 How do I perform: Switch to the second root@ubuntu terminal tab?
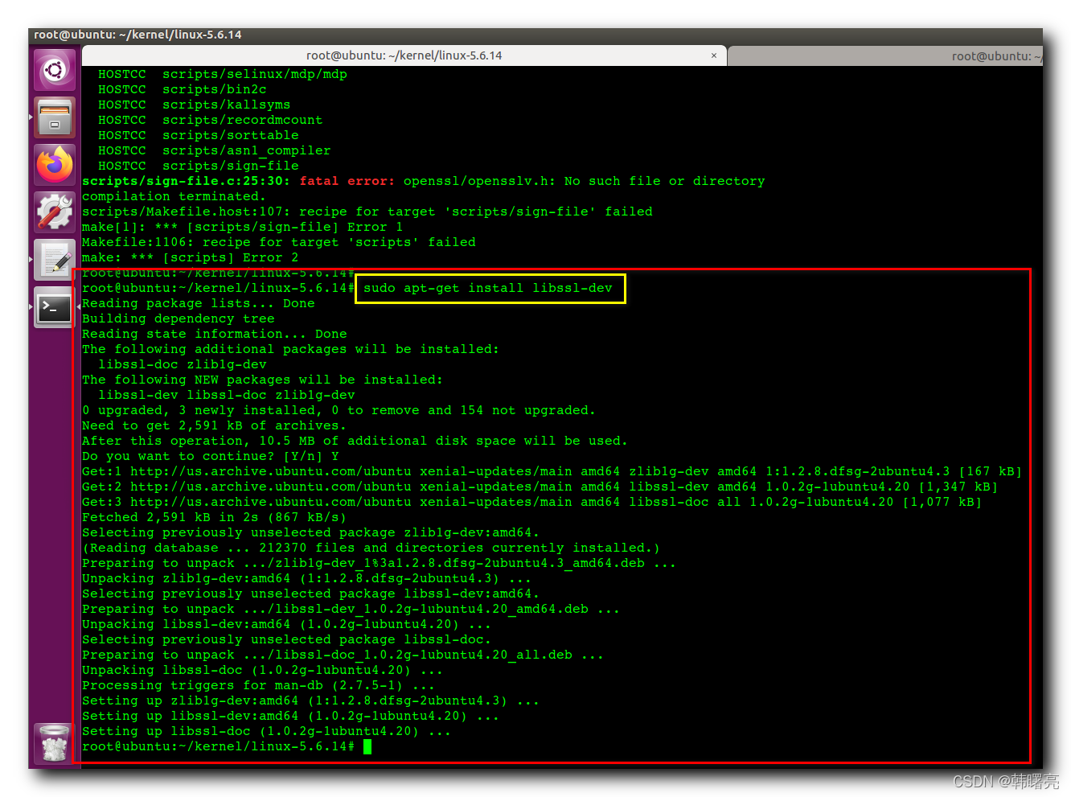(x=886, y=56)
